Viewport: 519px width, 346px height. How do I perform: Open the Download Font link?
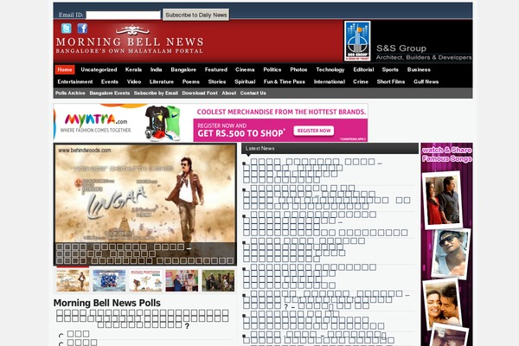(x=200, y=93)
